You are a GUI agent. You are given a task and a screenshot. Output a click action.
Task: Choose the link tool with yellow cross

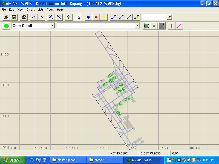(x=137, y=17)
